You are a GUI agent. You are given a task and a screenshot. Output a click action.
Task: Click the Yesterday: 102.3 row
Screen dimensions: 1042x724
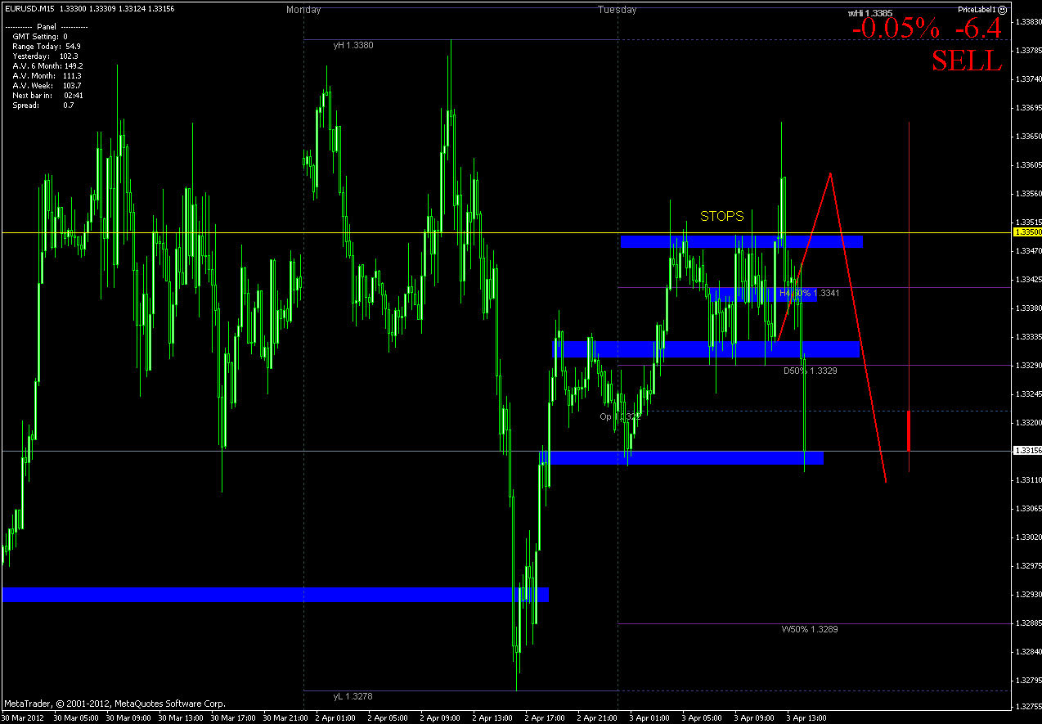45,56
